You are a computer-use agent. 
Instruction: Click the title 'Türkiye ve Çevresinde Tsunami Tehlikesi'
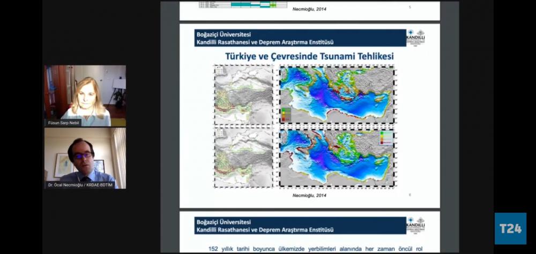pyautogui.click(x=309, y=56)
